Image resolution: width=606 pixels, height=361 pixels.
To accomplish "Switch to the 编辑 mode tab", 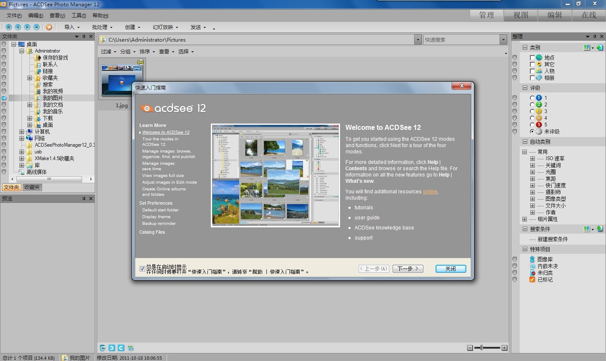I will tap(555, 15).
